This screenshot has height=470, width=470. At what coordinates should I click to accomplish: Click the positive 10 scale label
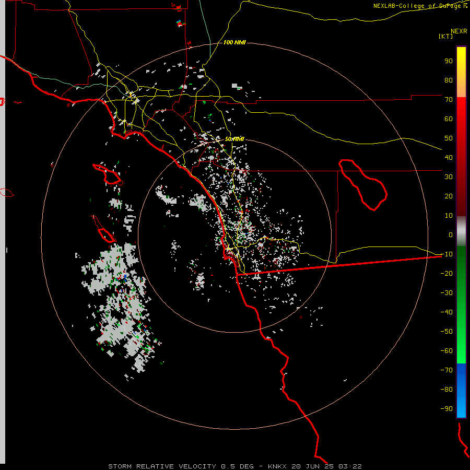(x=449, y=216)
